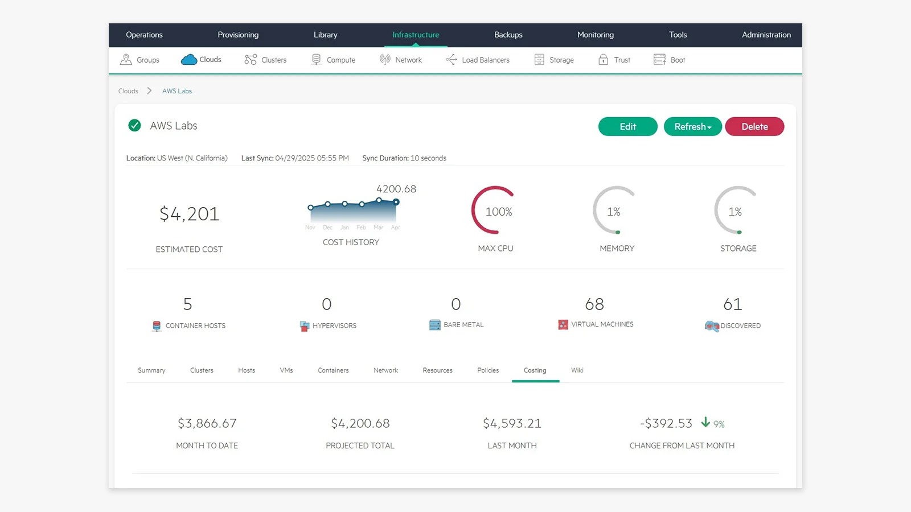Image resolution: width=911 pixels, height=512 pixels.
Task: Click the Edit button
Action: (628, 126)
